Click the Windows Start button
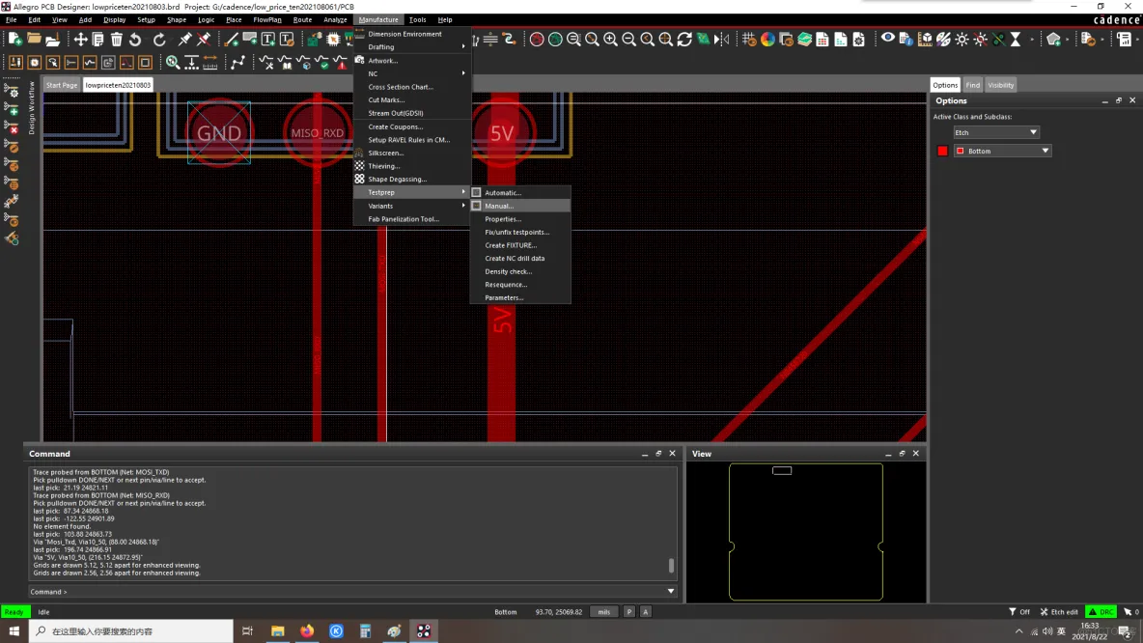 (14, 631)
